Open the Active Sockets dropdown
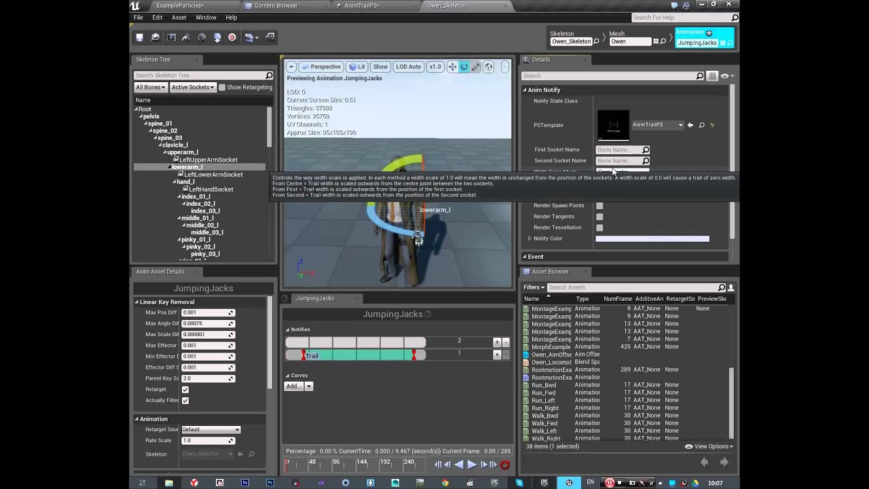The image size is (869, 489). coord(192,87)
